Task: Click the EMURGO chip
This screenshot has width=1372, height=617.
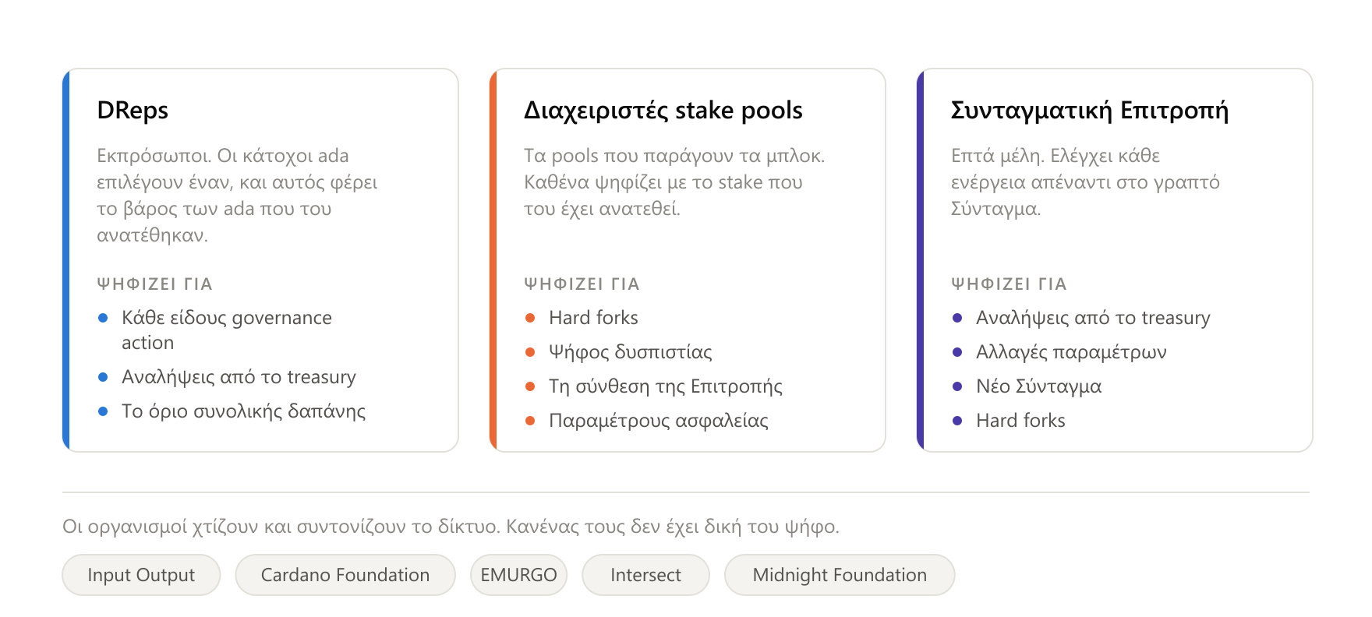Action: point(518,575)
